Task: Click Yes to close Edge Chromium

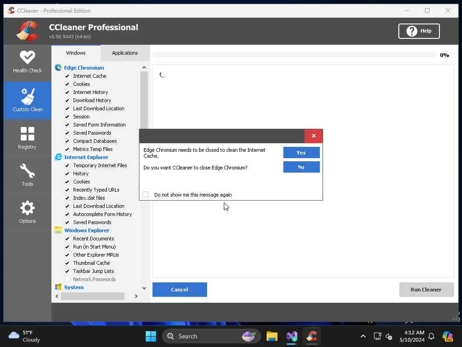Action: click(301, 153)
